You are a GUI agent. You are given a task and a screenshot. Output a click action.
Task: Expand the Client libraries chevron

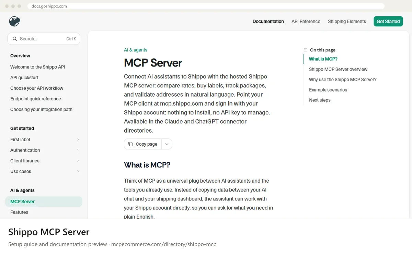[x=78, y=161]
